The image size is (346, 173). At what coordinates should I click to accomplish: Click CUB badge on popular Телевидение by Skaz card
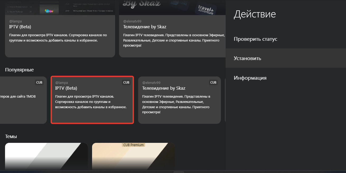213,83
